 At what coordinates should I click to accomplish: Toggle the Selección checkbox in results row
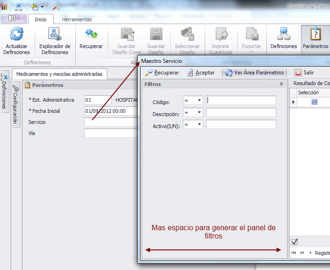pos(314,102)
